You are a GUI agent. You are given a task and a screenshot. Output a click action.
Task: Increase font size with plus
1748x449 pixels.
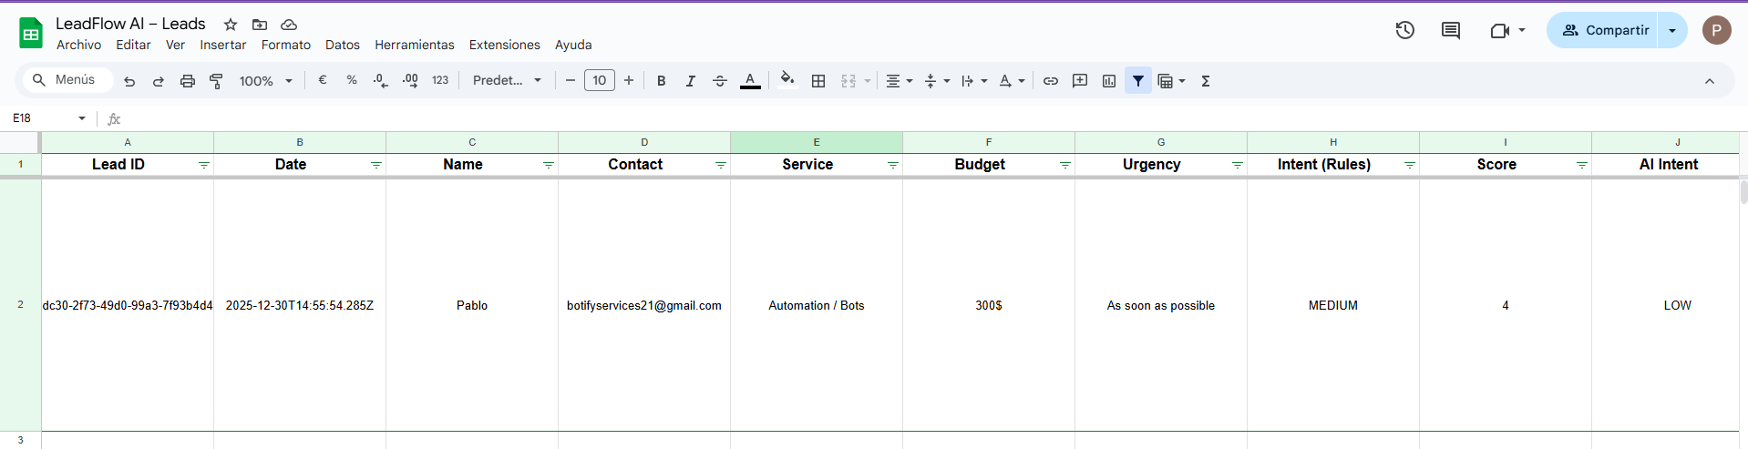(629, 81)
